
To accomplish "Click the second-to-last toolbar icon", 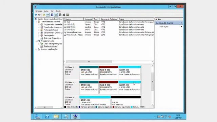I will pyautogui.click(x=64, y=15).
